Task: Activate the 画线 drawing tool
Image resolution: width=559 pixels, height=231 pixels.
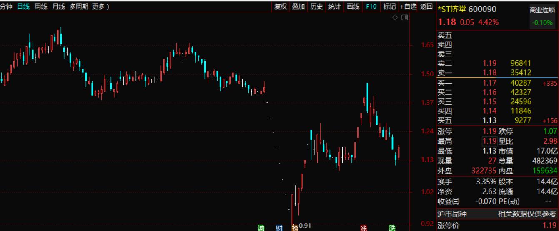Action: (x=353, y=6)
